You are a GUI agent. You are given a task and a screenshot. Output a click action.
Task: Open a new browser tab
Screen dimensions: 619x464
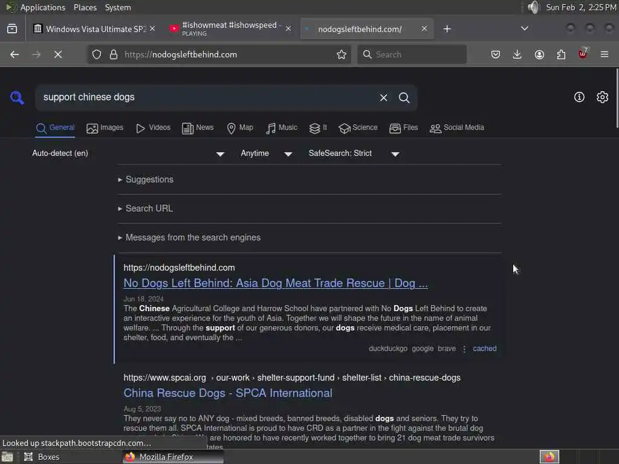tap(447, 29)
